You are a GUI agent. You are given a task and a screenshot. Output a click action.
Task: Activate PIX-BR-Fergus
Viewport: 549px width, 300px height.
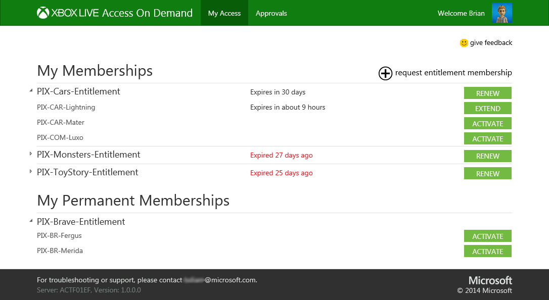click(x=488, y=236)
